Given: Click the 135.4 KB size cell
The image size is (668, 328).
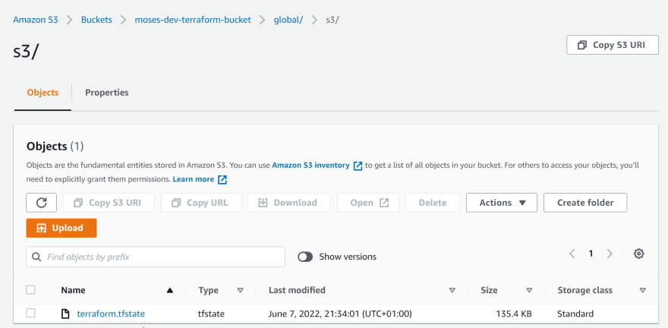Looking at the screenshot, I should 514,314.
